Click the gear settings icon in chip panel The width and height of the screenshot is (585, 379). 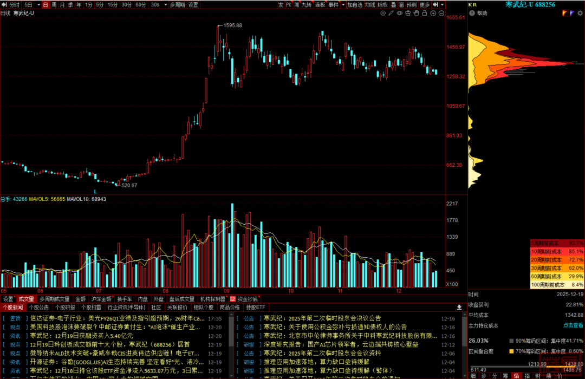coord(580,13)
